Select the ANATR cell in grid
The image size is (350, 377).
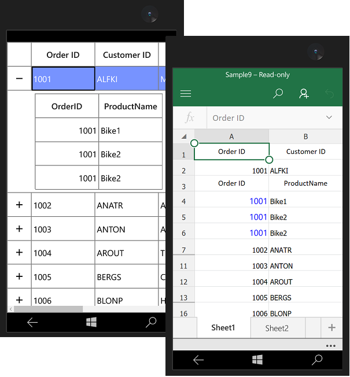(127, 205)
